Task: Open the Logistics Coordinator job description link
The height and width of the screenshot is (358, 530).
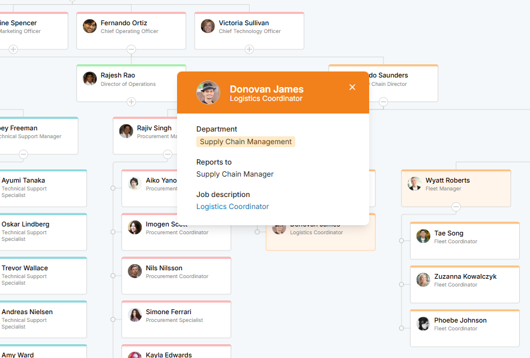Action: pos(232,206)
